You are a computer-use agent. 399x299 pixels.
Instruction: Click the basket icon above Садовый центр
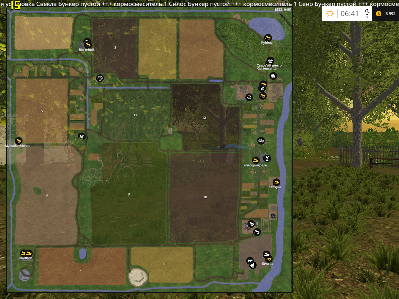[270, 61]
